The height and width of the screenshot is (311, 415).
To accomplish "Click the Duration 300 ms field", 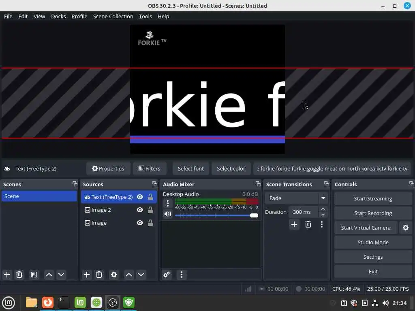I will point(303,212).
